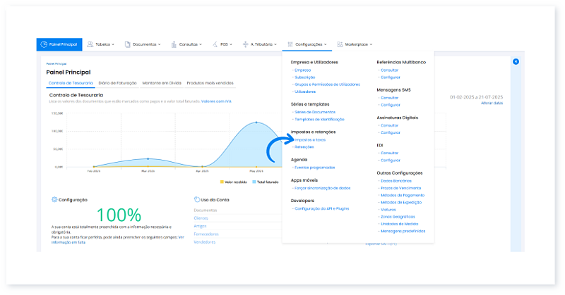Click the POS menu icon

pyautogui.click(x=215, y=44)
